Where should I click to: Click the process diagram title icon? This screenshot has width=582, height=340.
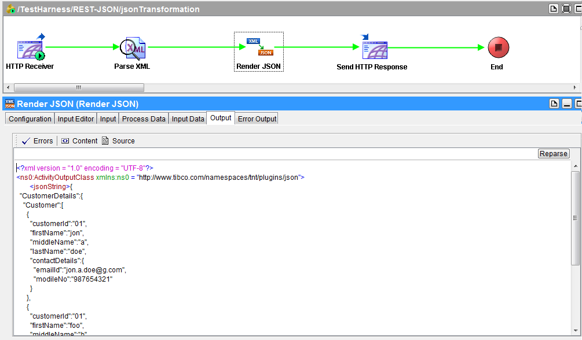pyautogui.click(x=9, y=9)
